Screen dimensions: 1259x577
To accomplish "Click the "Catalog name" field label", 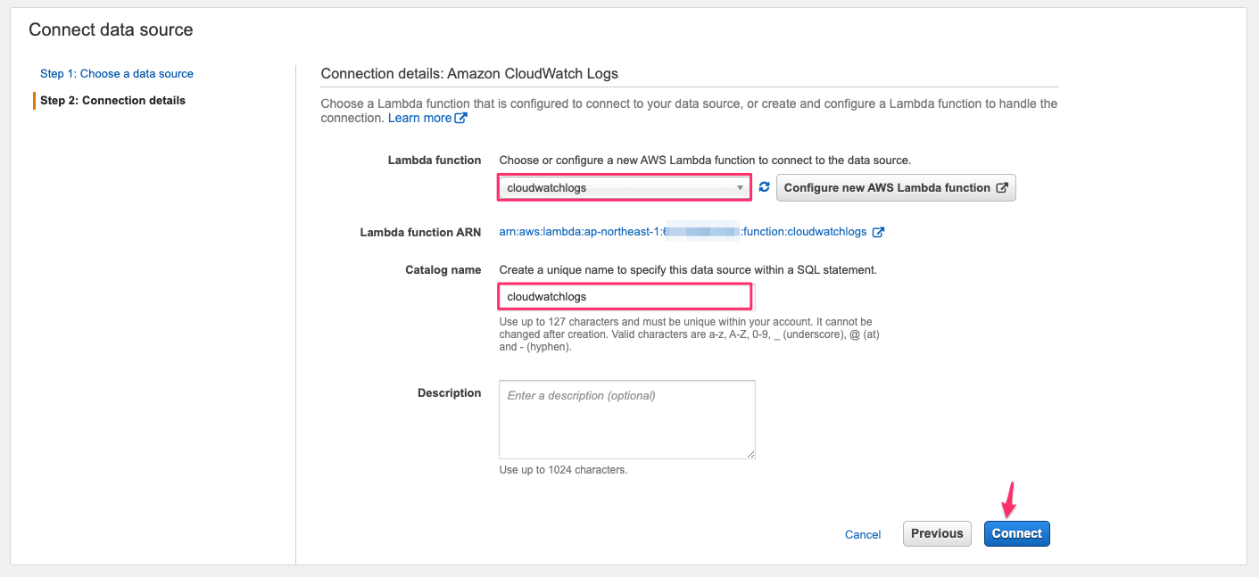I will [443, 269].
